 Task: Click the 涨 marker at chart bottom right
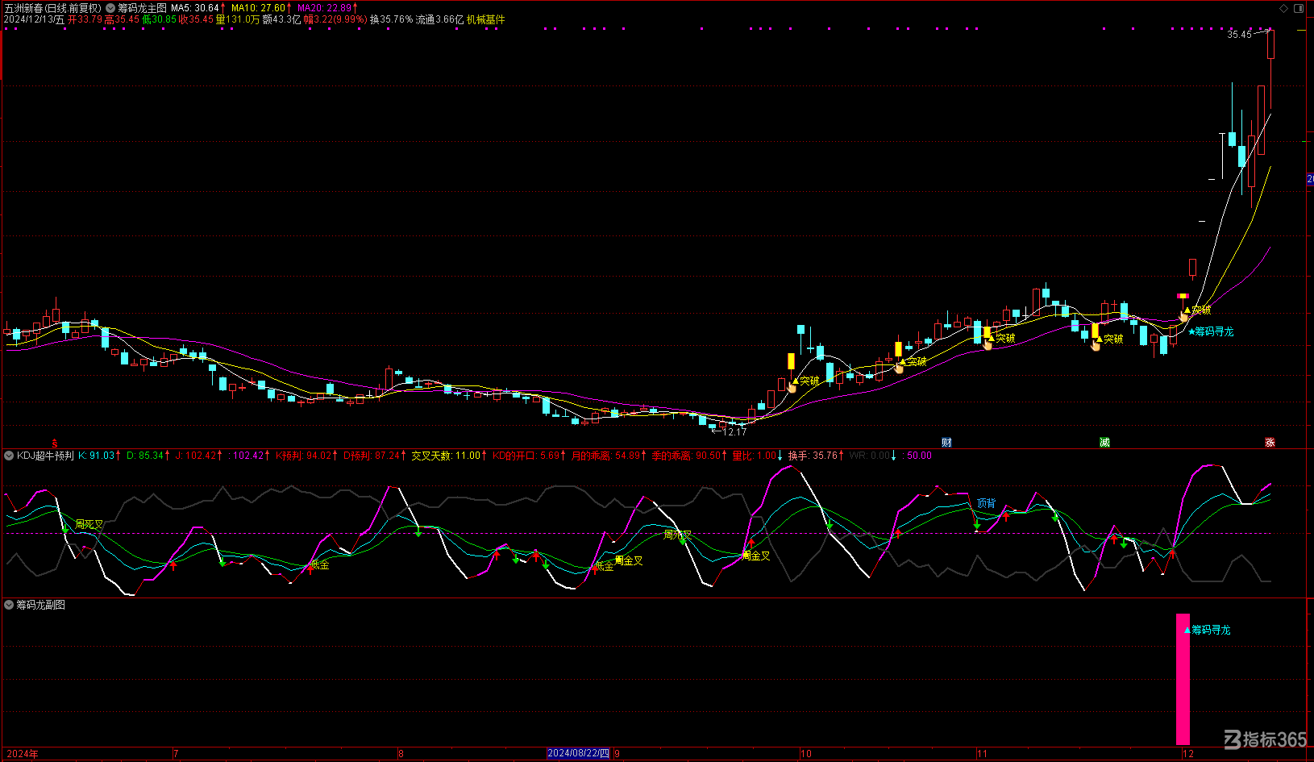[x=1270, y=442]
